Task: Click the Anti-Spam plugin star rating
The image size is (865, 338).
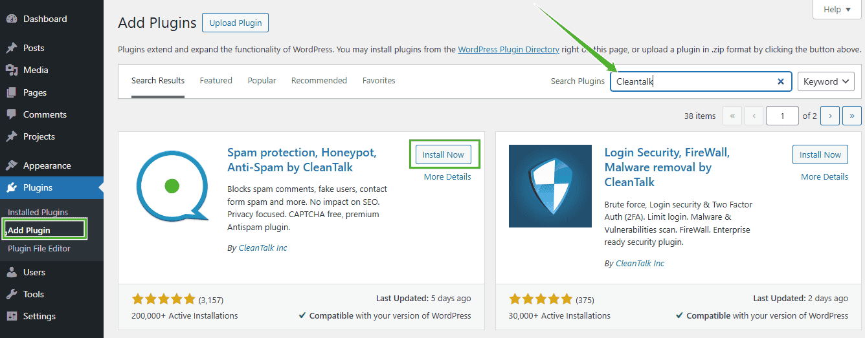Action: click(x=163, y=299)
